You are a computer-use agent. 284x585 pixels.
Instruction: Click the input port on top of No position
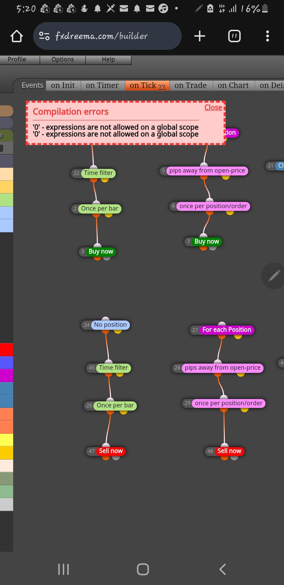tap(105, 319)
